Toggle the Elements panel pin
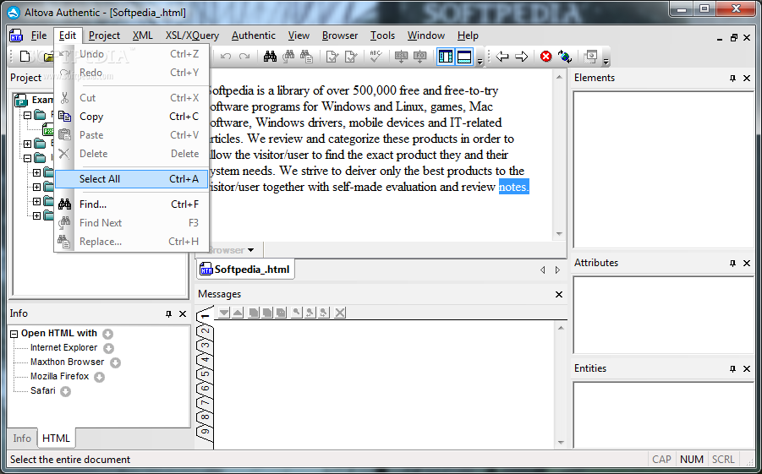Image resolution: width=762 pixels, height=474 pixels. 733,79
